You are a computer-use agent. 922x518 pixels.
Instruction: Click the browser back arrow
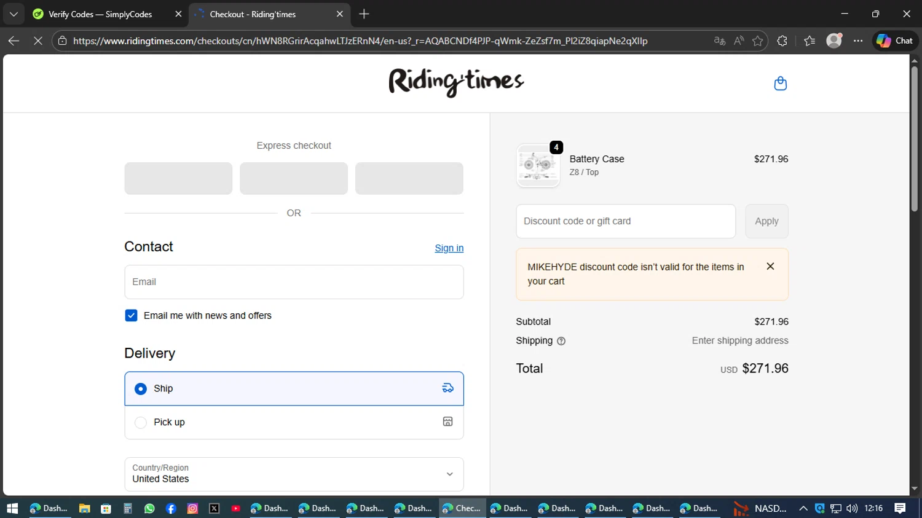coord(14,41)
